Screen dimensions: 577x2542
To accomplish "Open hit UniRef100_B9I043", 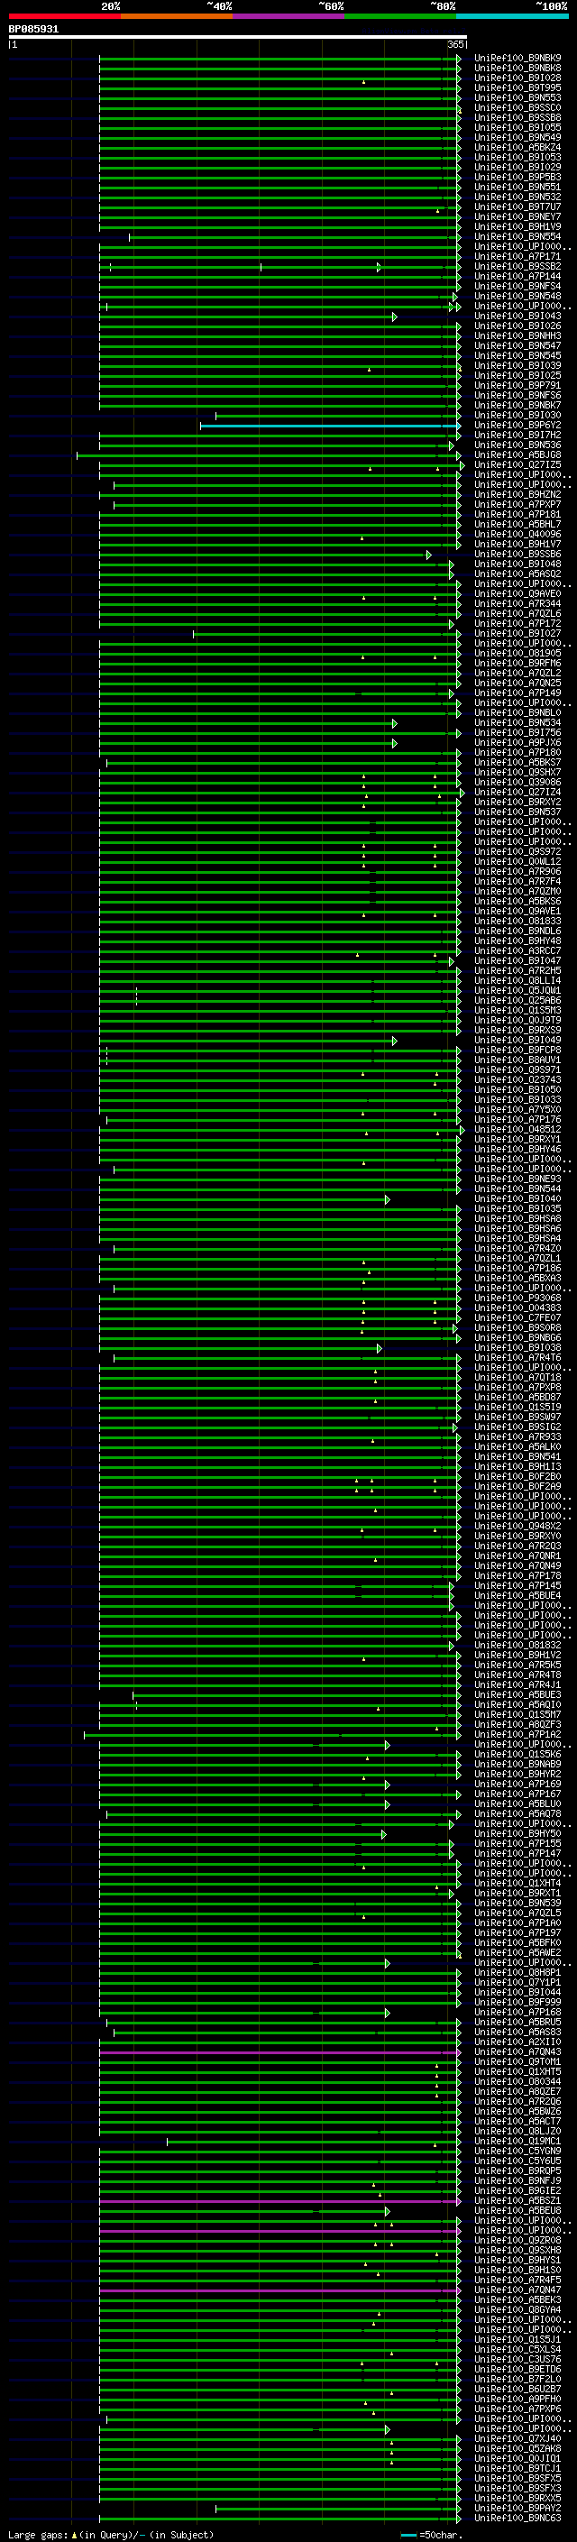I will point(517,317).
